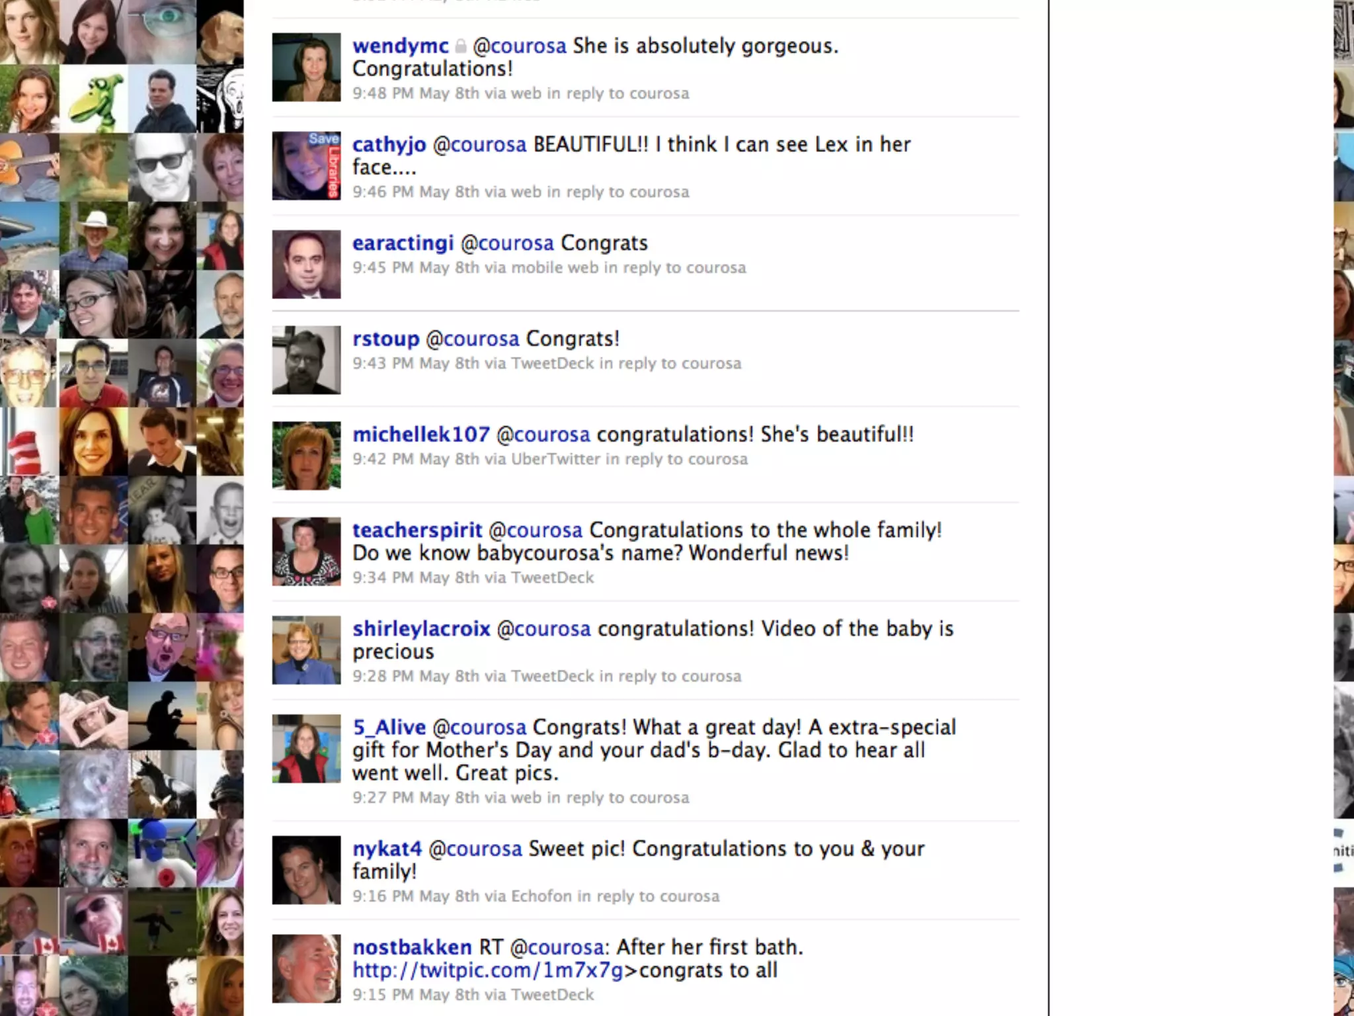Viewport: 1354px width, 1016px height.
Task: Click @courosa mention in cathyjo's tweet
Action: tap(479, 144)
